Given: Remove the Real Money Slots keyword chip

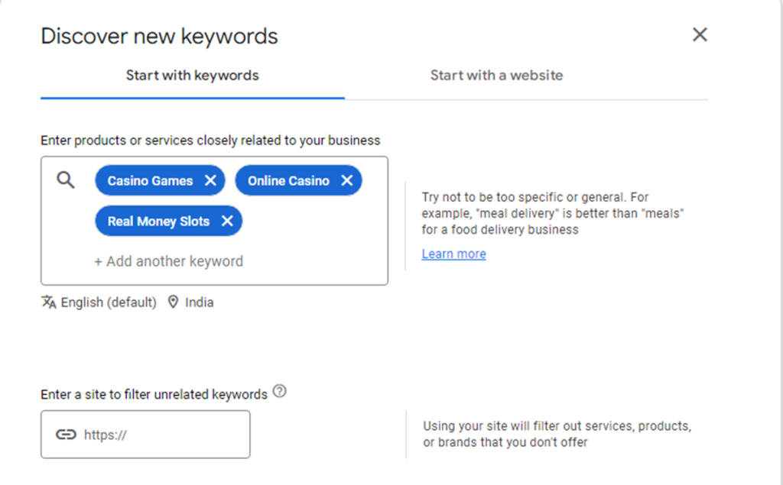Looking at the screenshot, I should pyautogui.click(x=227, y=221).
